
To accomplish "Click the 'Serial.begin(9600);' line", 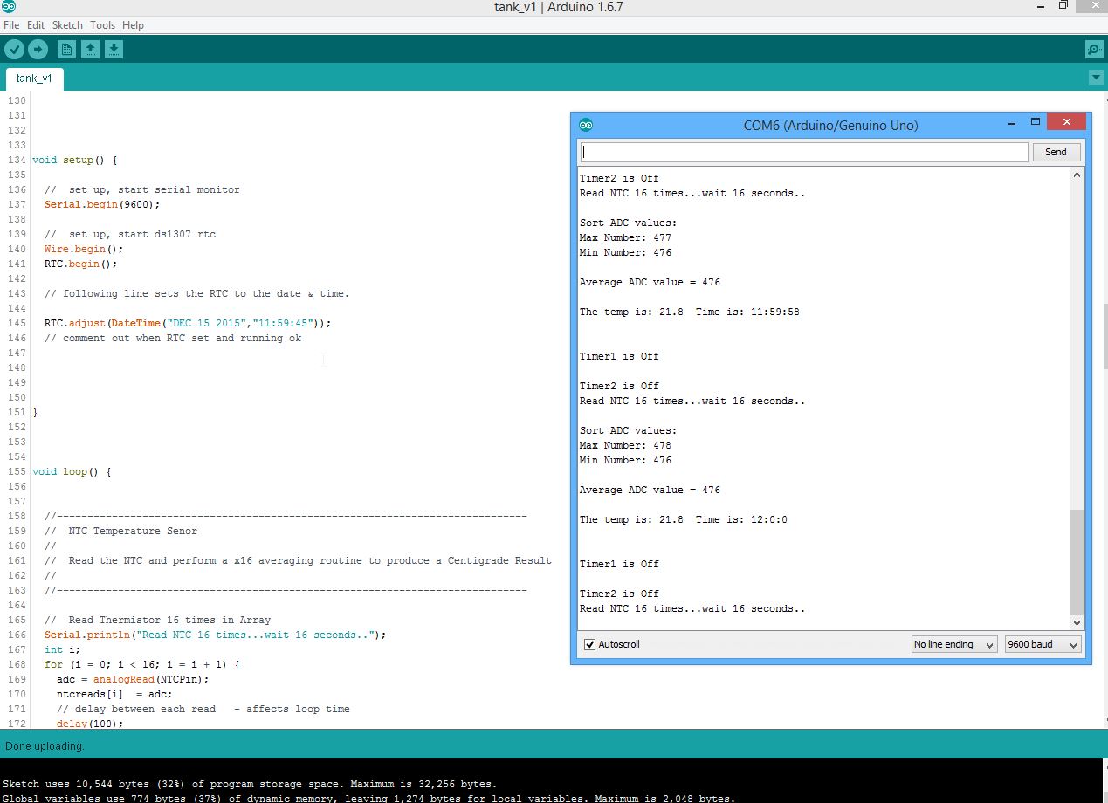I will [x=102, y=204].
